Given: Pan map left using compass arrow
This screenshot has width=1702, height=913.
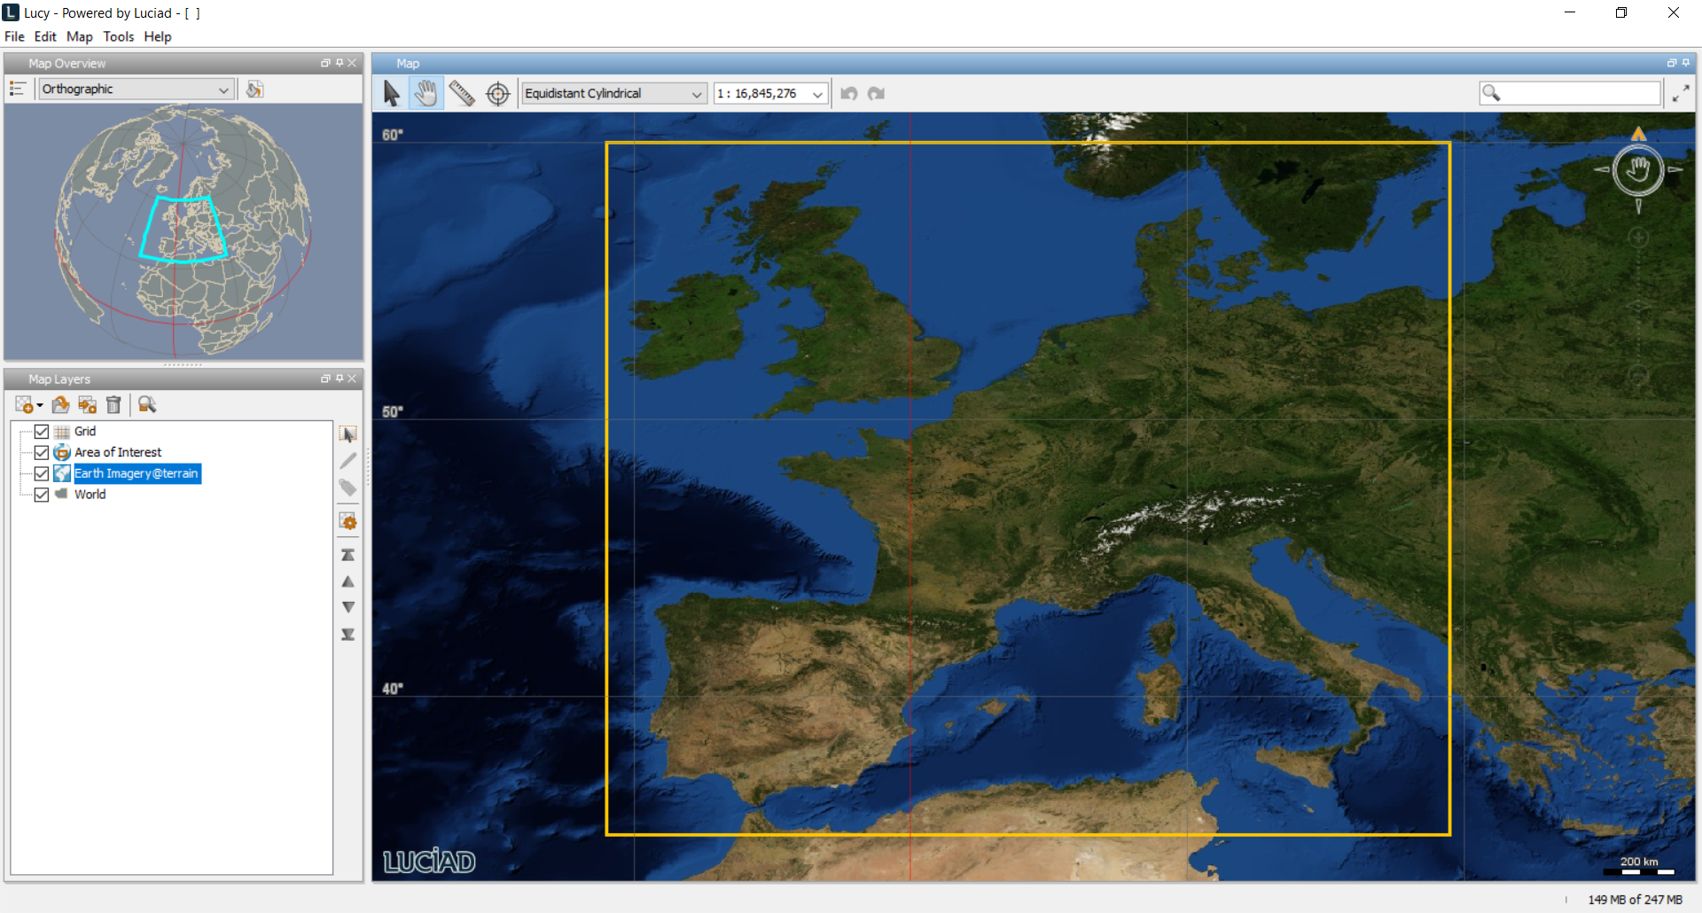Looking at the screenshot, I should coord(1602,169).
